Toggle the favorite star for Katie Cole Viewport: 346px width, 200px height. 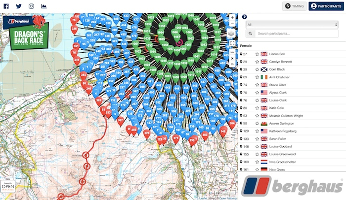click(257, 108)
